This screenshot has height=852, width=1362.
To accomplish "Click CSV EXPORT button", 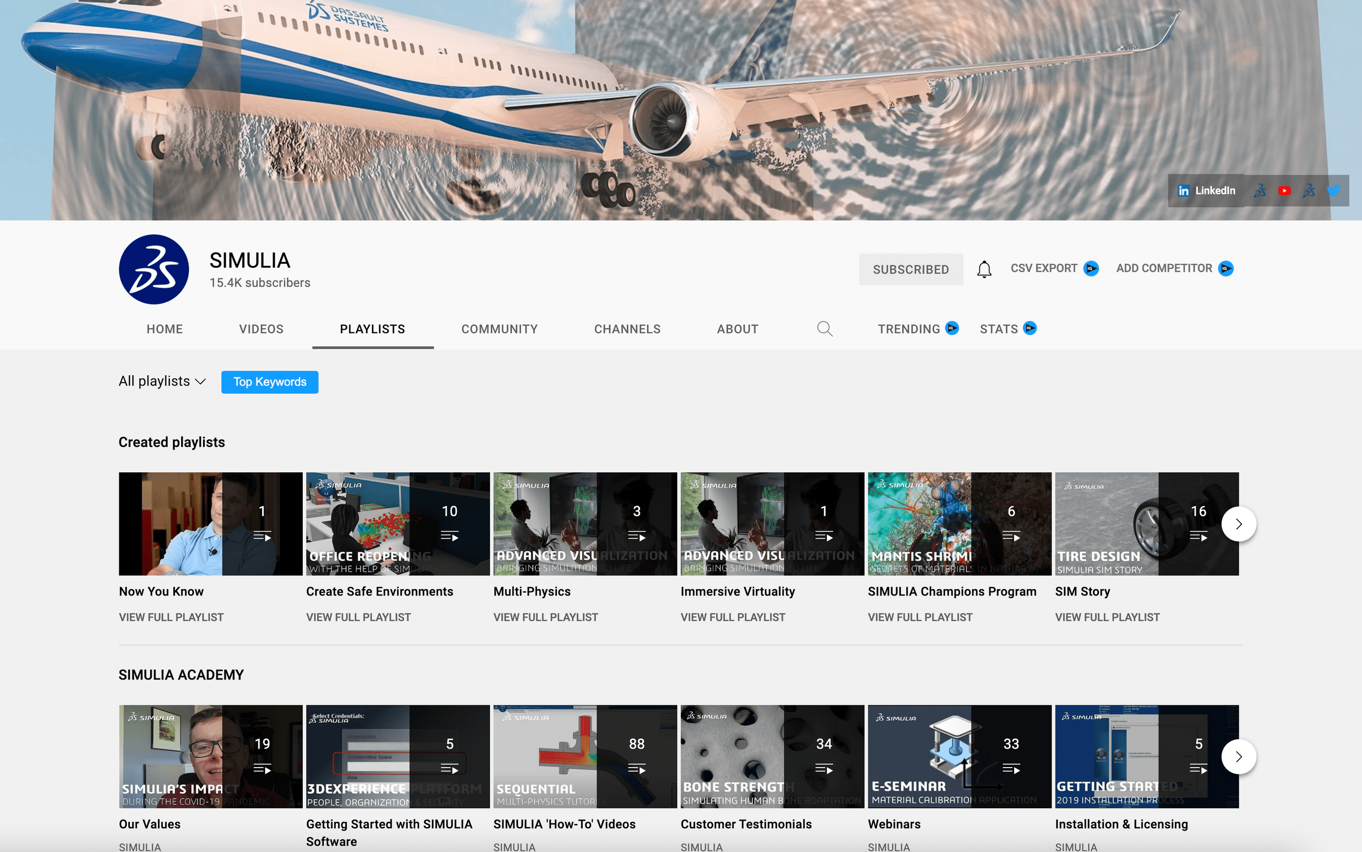I will tap(1044, 268).
